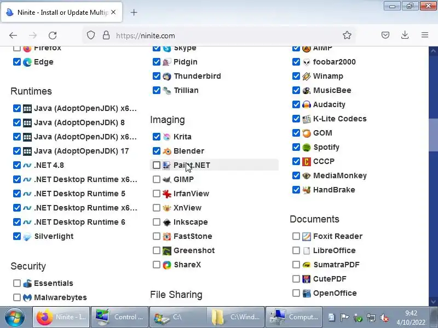Click the Winamp app icon
Image resolution: width=438 pixels, height=328 pixels.
[307, 76]
